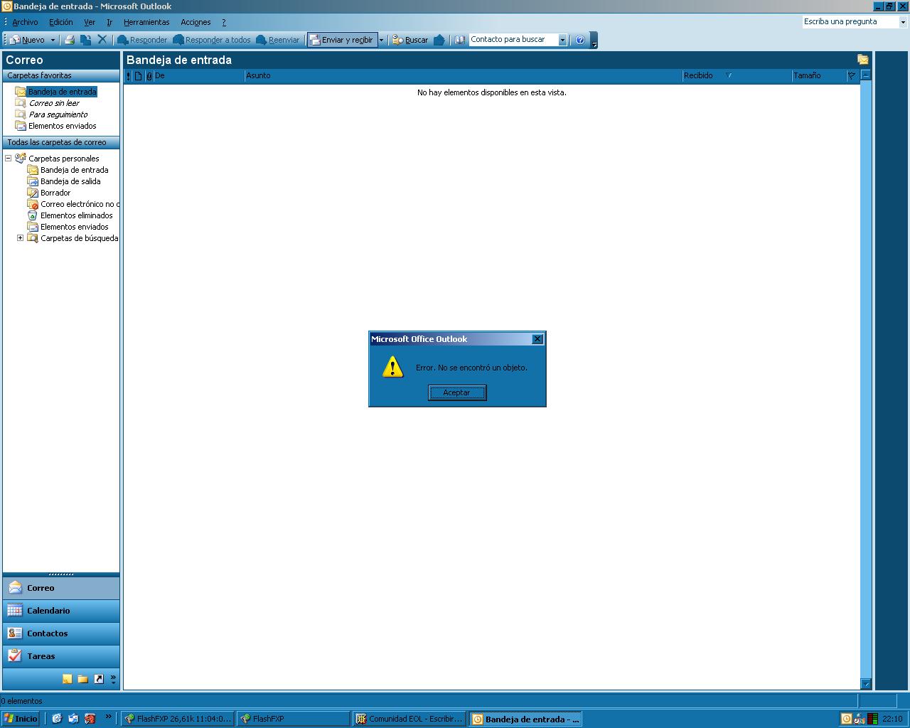The image size is (910, 728).
Task: Select Carpetas personales root folder
Action: [x=64, y=159]
